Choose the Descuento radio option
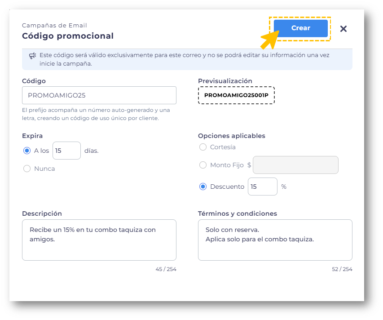 [203, 187]
